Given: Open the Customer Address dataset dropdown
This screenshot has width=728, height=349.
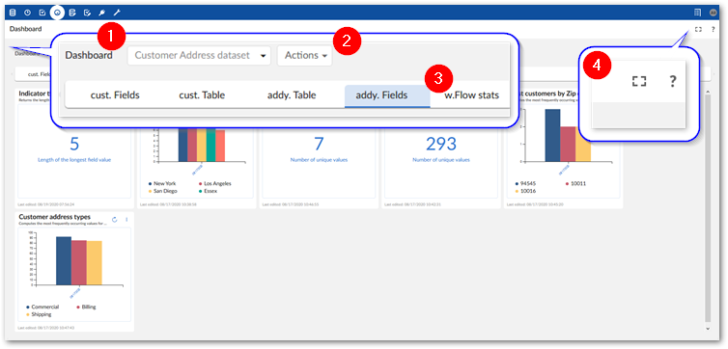Looking at the screenshot, I should (199, 55).
